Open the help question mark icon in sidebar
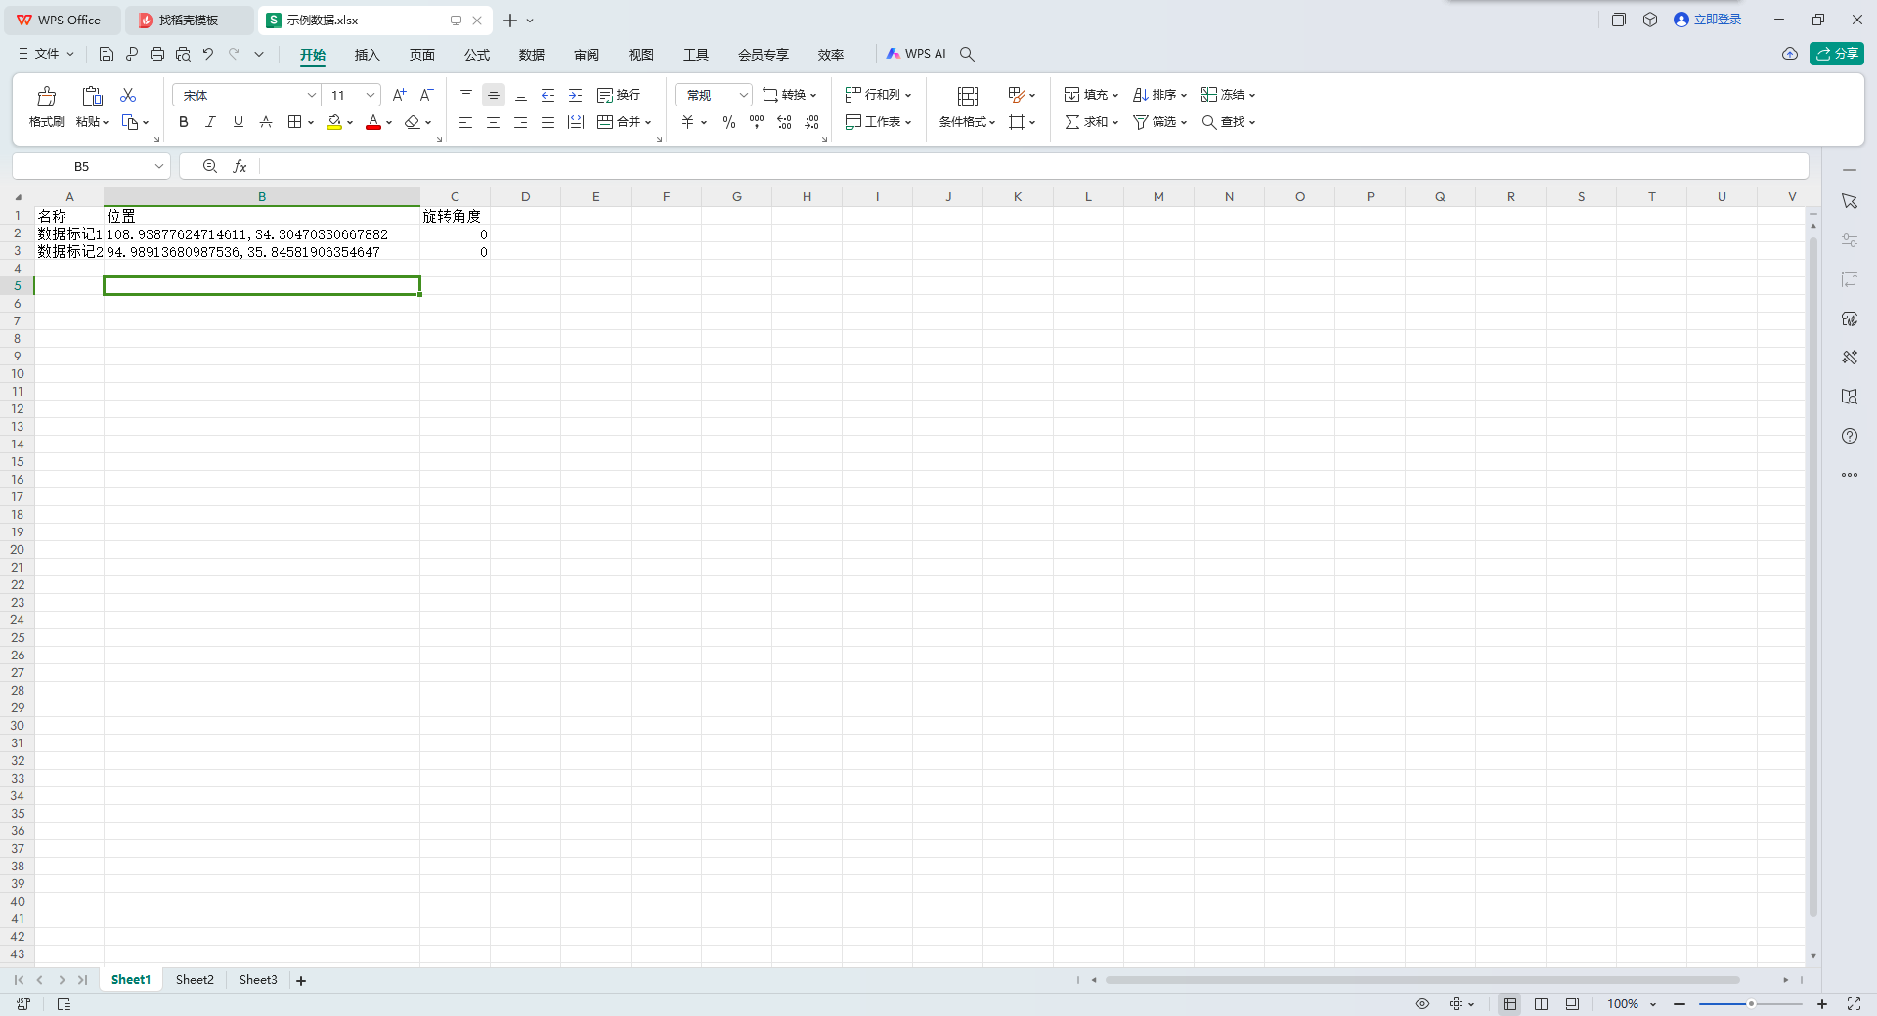Viewport: 1877px width, 1016px height. point(1850,436)
